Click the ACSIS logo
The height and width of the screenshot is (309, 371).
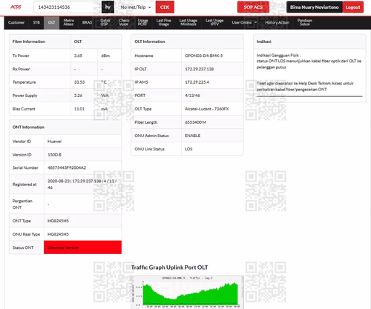16,7
